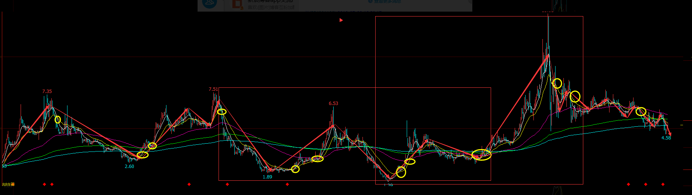The width and height of the screenshot is (692, 195).
Task: Click the 889周 period label
Action: click(x=8, y=185)
